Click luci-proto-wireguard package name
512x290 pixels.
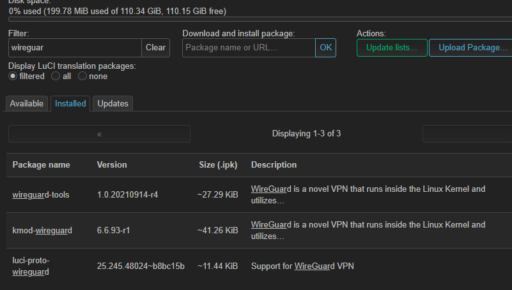coord(31,266)
